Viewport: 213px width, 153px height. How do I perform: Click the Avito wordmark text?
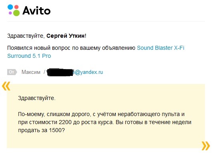36,10
